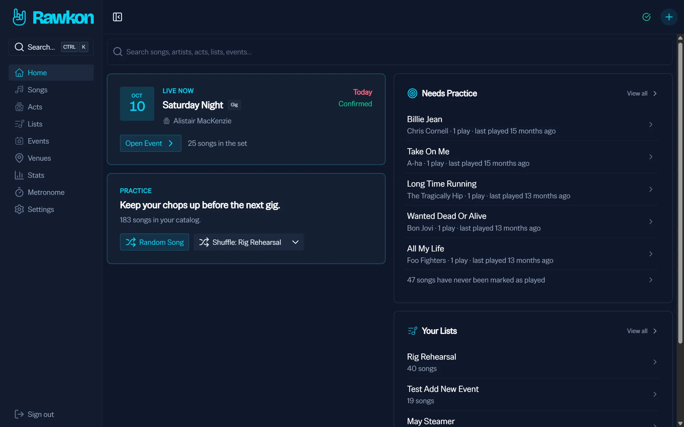Focus the main search songs field
The height and width of the screenshot is (427, 684).
389,52
